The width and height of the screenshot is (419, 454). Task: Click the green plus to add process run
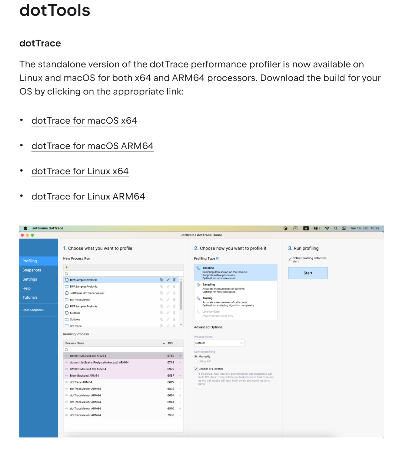[x=67, y=267]
